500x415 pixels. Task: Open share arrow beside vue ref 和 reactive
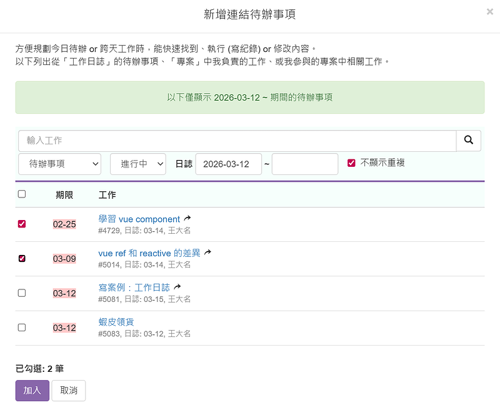pos(207,252)
